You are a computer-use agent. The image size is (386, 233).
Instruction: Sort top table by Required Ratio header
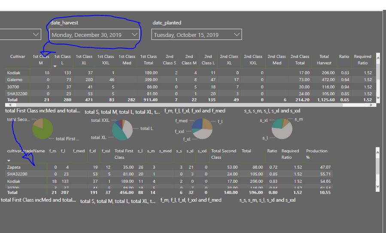pos(362,60)
